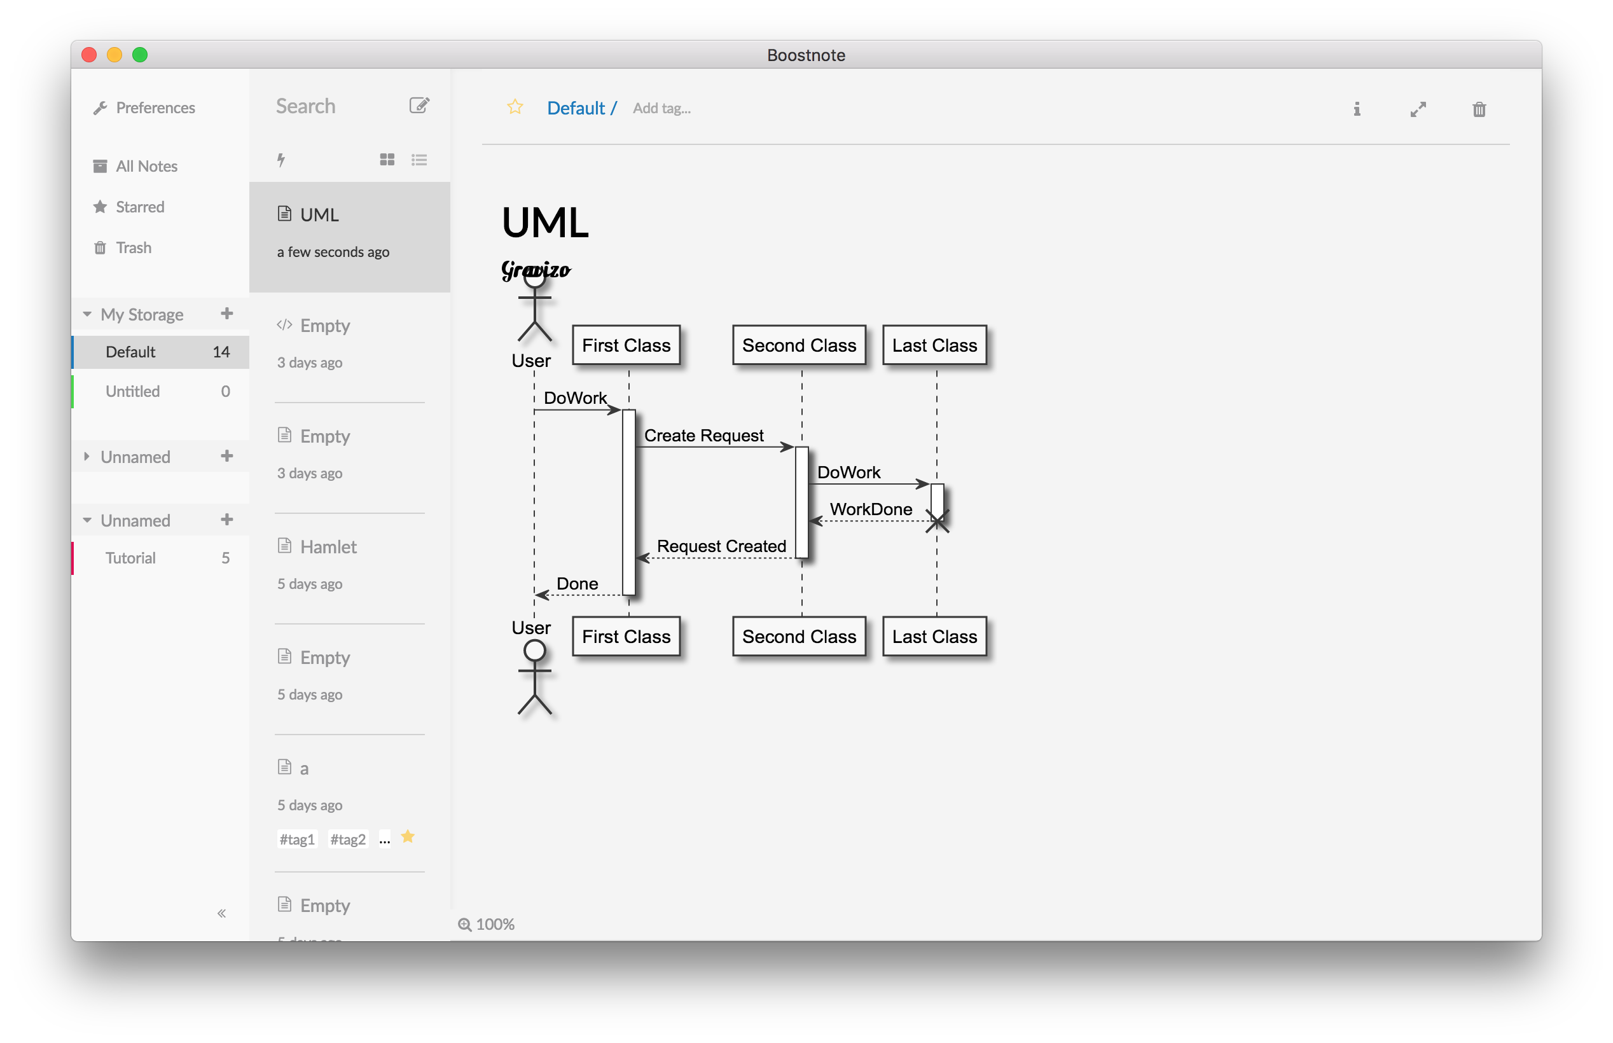The image size is (1613, 1043).
Task: Click the new note pencil icon
Action: coord(419,106)
